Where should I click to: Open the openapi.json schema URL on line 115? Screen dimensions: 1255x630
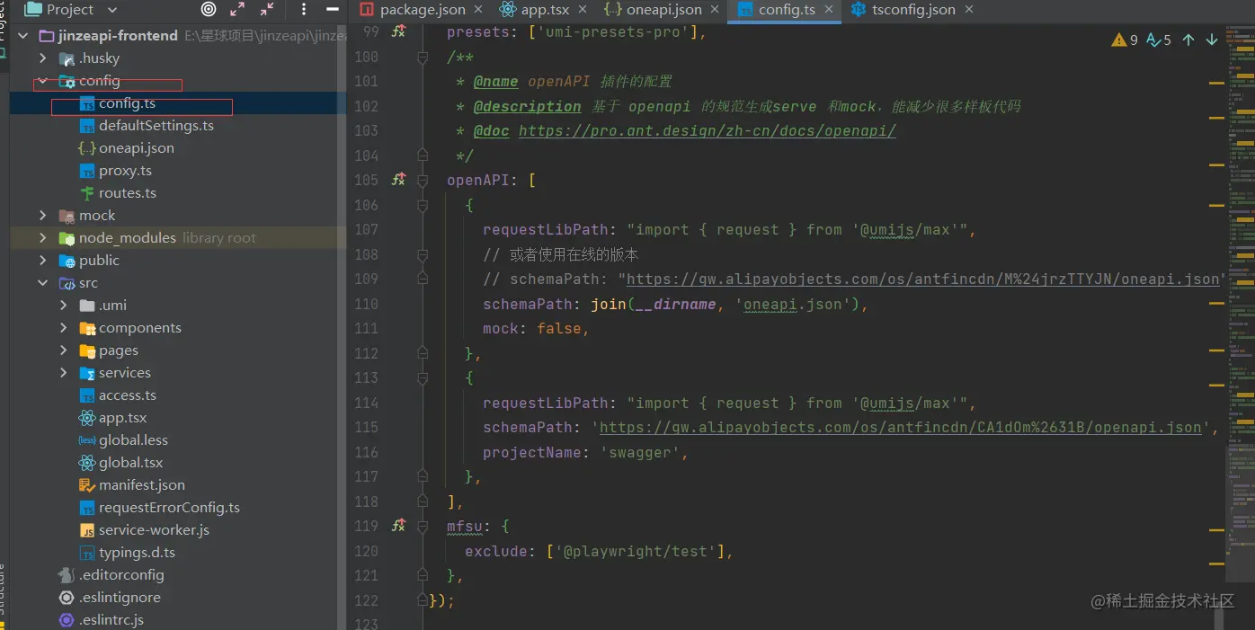tap(900, 428)
